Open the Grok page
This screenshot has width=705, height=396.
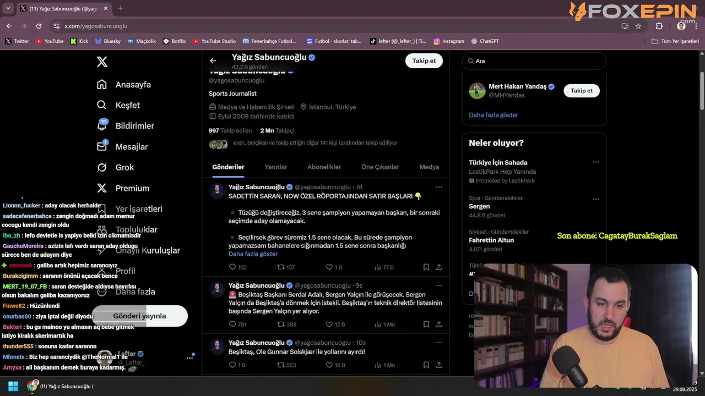coord(116,167)
